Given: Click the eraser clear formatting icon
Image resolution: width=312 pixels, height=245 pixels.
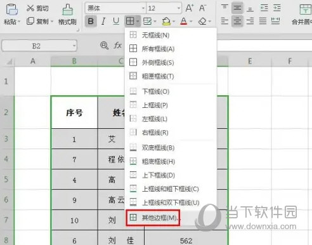Looking at the screenshot, I should tap(202, 21).
